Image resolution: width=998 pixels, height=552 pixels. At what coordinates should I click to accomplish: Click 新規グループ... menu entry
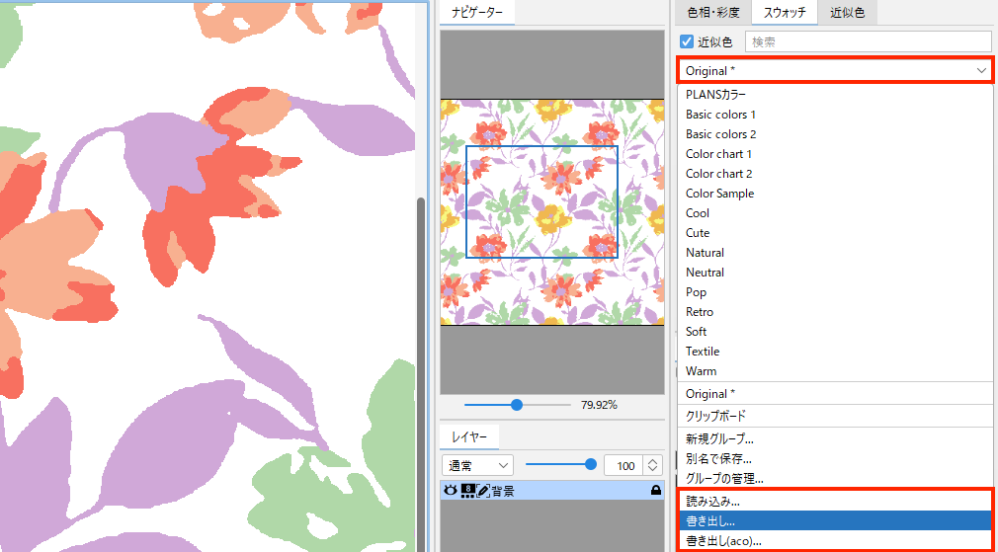point(836,438)
